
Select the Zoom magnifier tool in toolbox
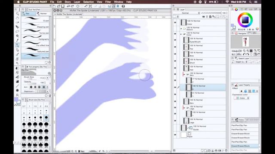(17, 14)
